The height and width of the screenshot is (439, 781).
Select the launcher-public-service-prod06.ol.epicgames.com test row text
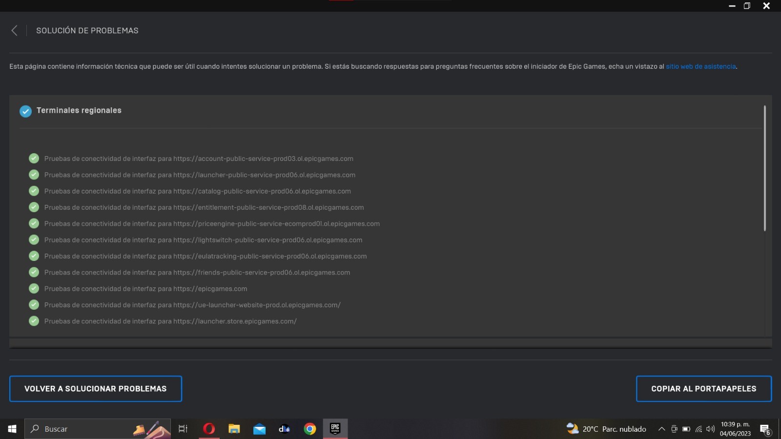click(x=200, y=175)
